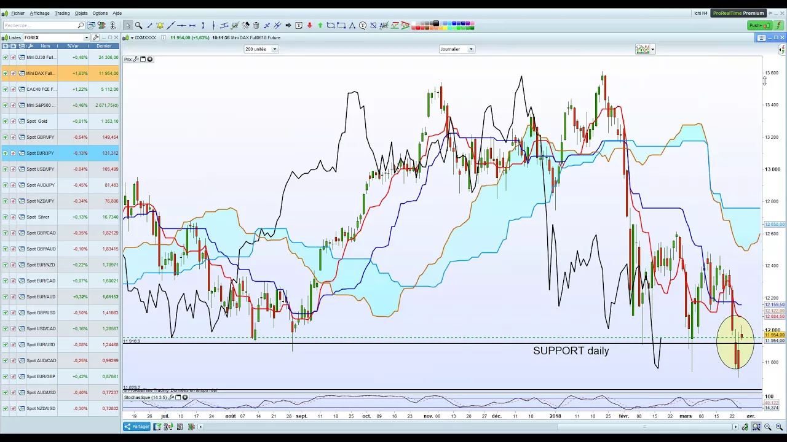The width and height of the screenshot is (787, 442).
Task: Sort list by Dernier column header
Action: tap(104, 46)
